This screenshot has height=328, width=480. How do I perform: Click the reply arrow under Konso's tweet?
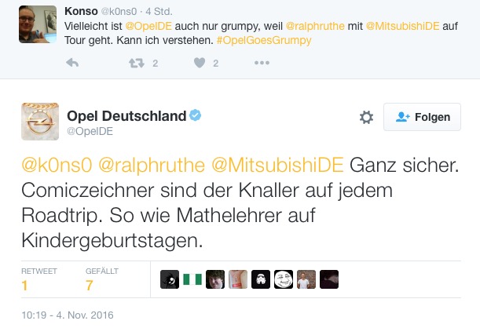pos(72,63)
